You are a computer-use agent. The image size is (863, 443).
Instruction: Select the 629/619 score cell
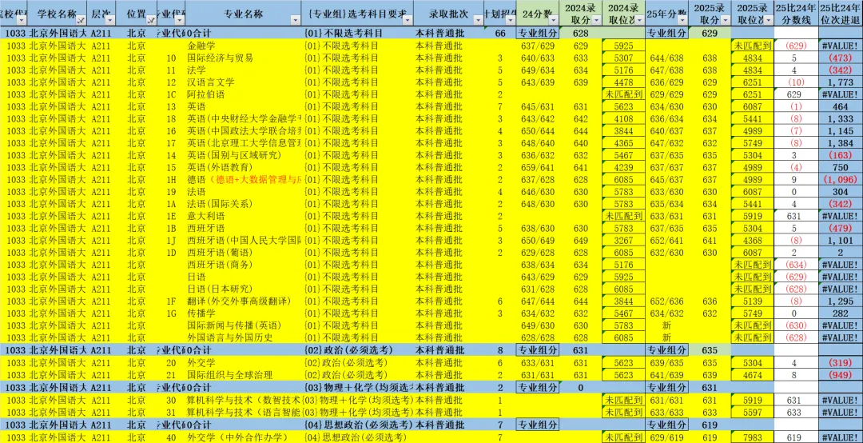click(667, 437)
